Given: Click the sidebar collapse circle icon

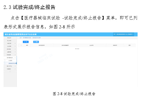Looking at the screenshot, I should tap(10, 72).
